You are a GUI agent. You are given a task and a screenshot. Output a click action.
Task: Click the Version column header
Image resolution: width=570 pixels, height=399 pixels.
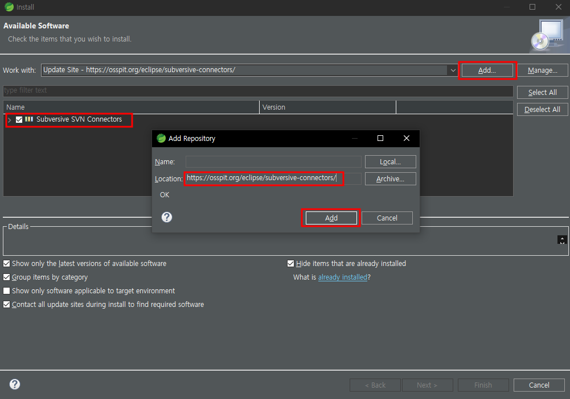click(327, 107)
